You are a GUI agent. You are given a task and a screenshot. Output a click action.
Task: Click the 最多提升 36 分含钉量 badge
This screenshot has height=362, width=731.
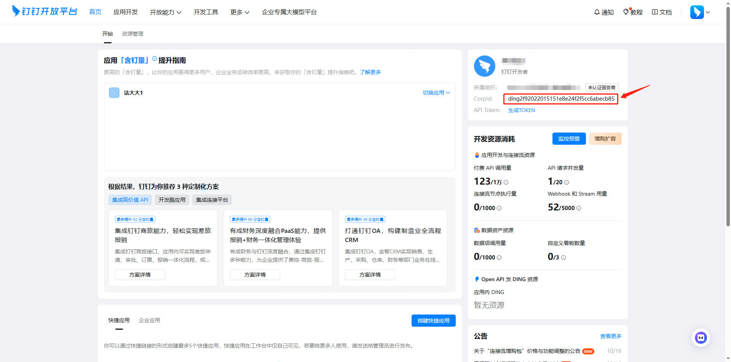pyautogui.click(x=365, y=219)
